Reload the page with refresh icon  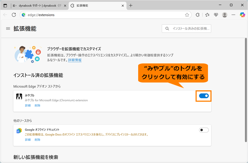tap(14, 15)
